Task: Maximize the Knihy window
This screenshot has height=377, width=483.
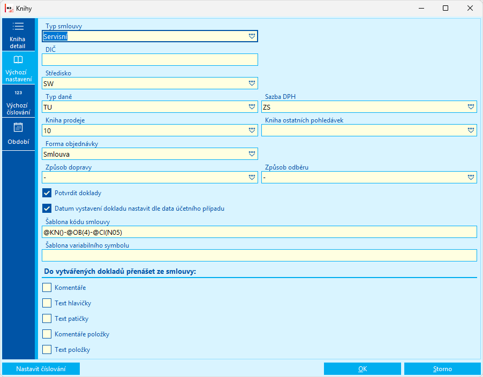Action: [446, 9]
